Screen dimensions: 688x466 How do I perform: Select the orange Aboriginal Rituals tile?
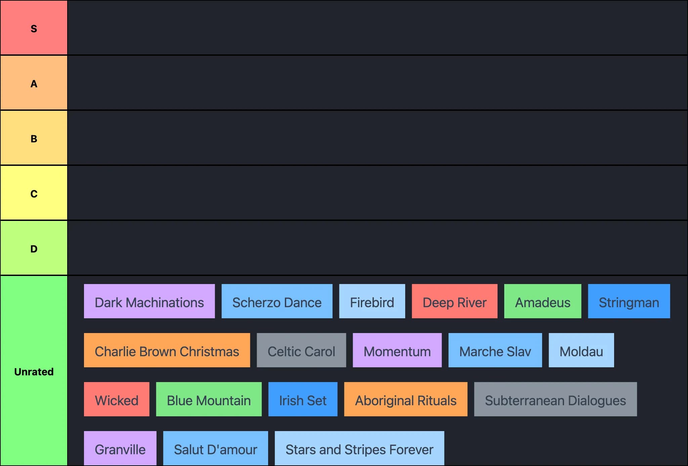pyautogui.click(x=405, y=399)
